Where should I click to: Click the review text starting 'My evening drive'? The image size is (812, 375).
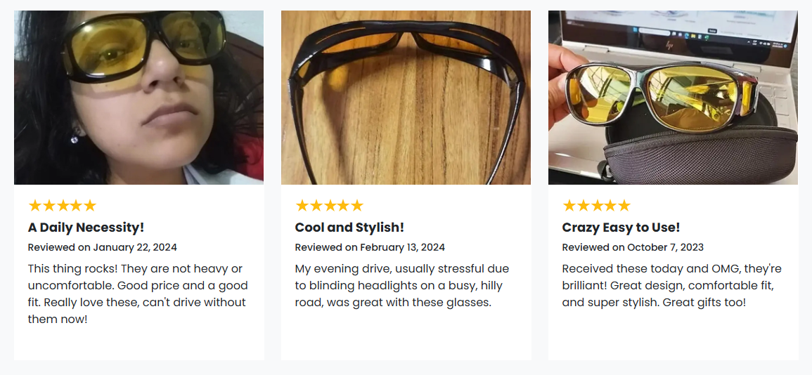click(x=402, y=285)
